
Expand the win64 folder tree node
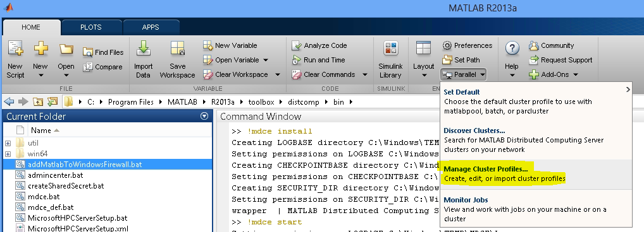point(8,154)
